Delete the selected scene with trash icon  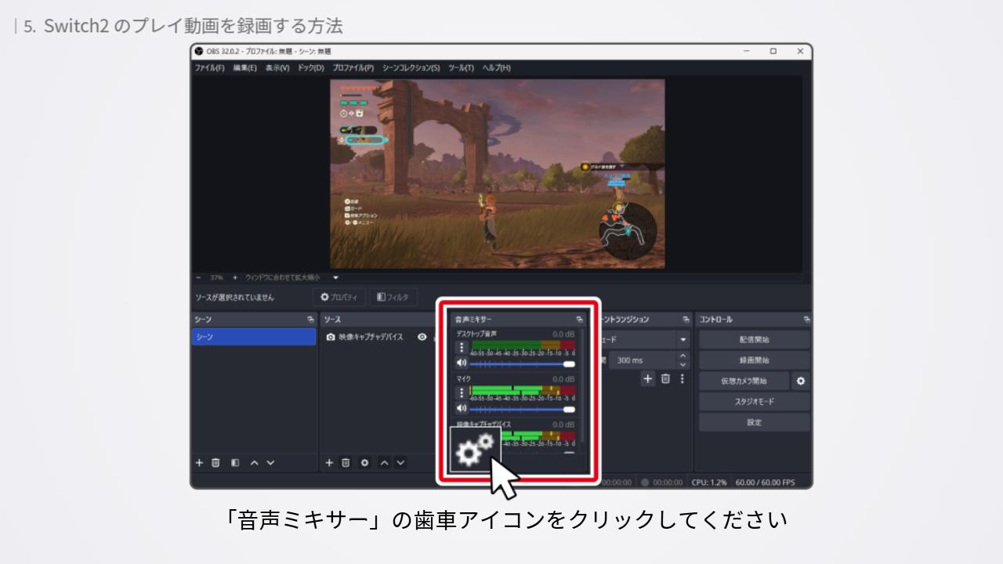(216, 463)
